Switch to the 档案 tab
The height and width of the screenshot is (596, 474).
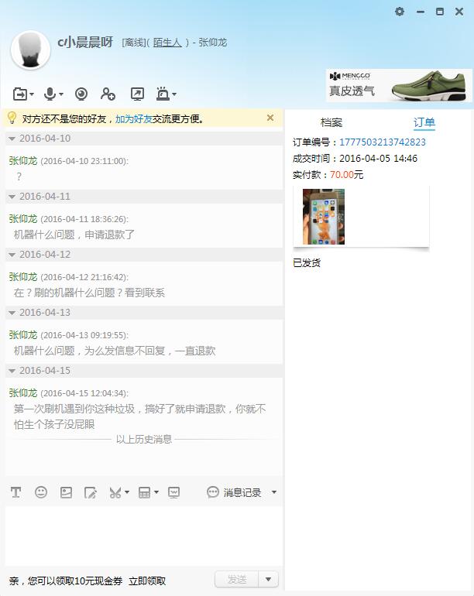click(x=331, y=122)
